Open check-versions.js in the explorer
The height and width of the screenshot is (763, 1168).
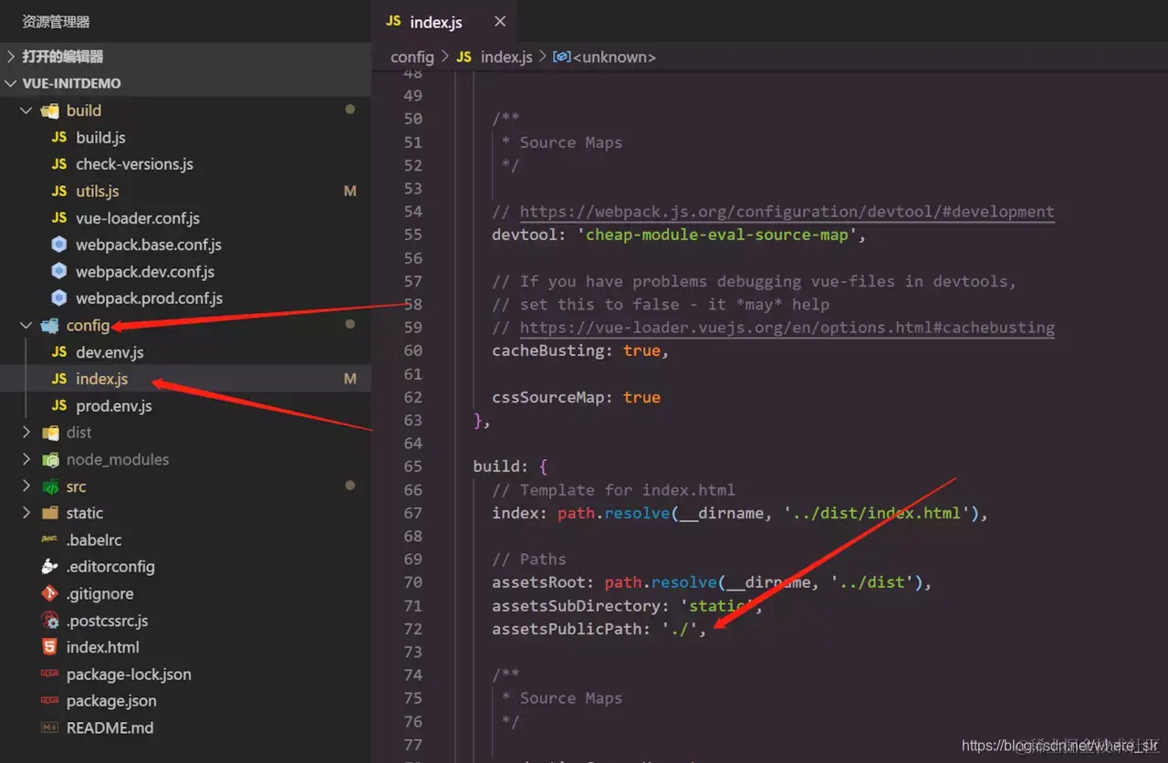[135, 164]
